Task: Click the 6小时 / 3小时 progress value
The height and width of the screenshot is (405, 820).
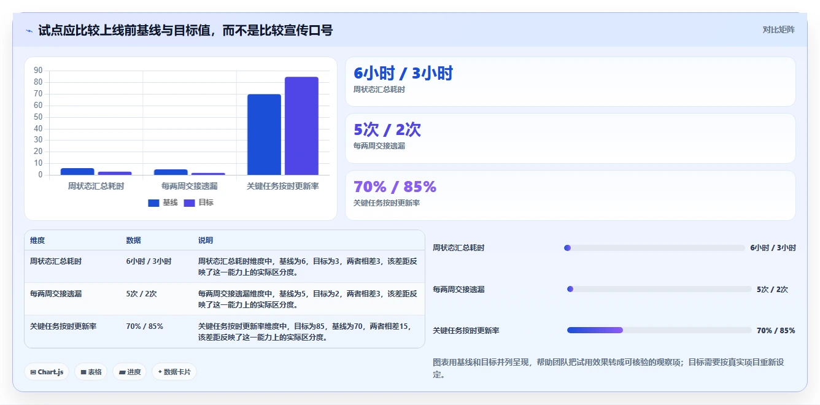Action: point(773,248)
